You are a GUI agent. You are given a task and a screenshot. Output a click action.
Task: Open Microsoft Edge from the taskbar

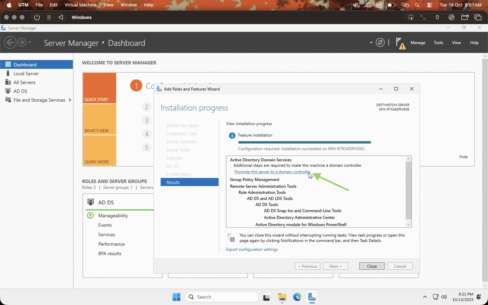click(297, 297)
